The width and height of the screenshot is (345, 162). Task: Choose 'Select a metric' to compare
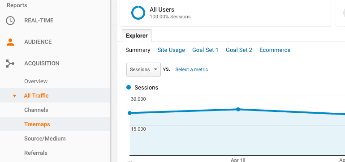click(x=191, y=69)
